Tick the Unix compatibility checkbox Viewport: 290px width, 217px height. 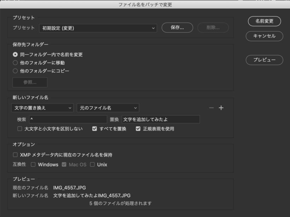92,165
